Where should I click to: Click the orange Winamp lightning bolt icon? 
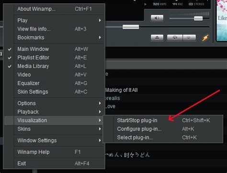[205, 38]
